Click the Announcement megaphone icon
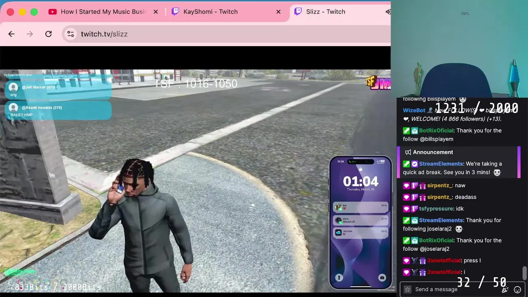528x297 pixels. [x=408, y=152]
